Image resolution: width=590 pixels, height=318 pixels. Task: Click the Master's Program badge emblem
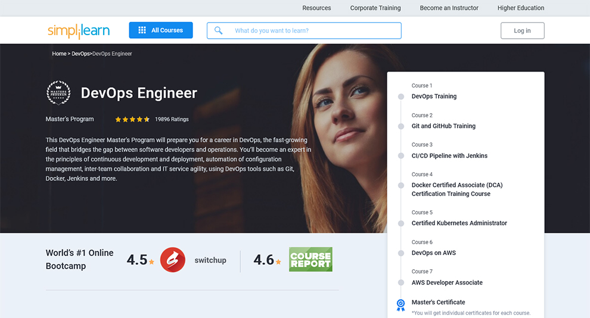pyautogui.click(x=58, y=92)
